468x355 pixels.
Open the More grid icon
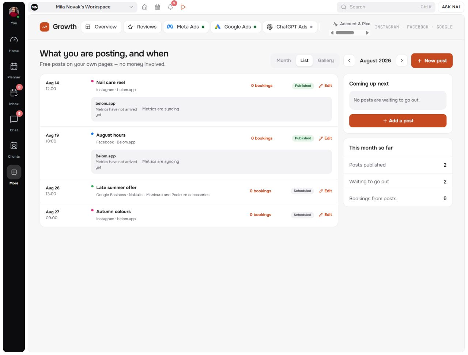pyautogui.click(x=14, y=172)
